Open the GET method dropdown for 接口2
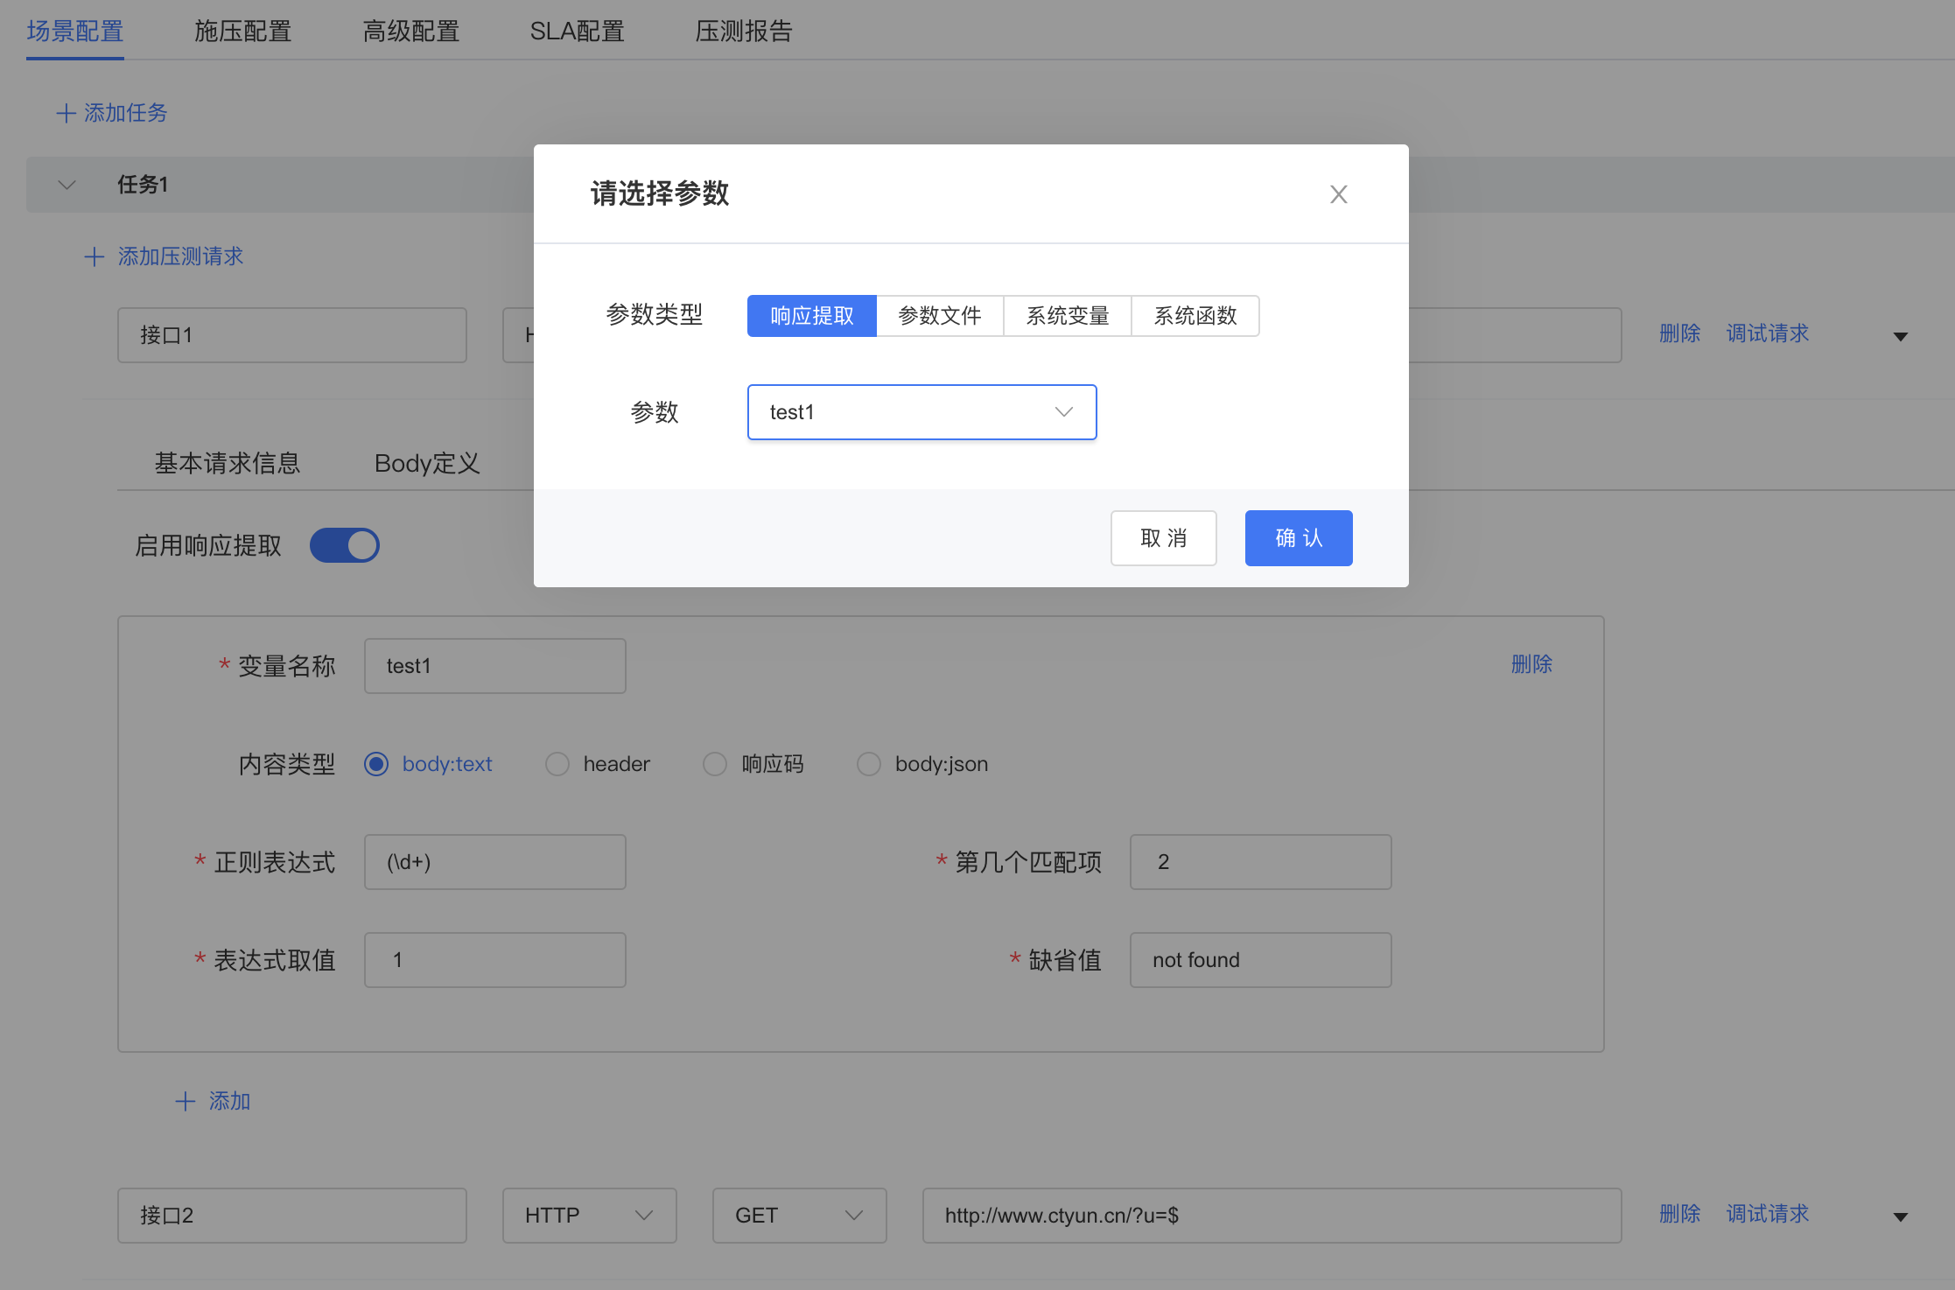This screenshot has height=1290, width=1955. pos(799,1216)
